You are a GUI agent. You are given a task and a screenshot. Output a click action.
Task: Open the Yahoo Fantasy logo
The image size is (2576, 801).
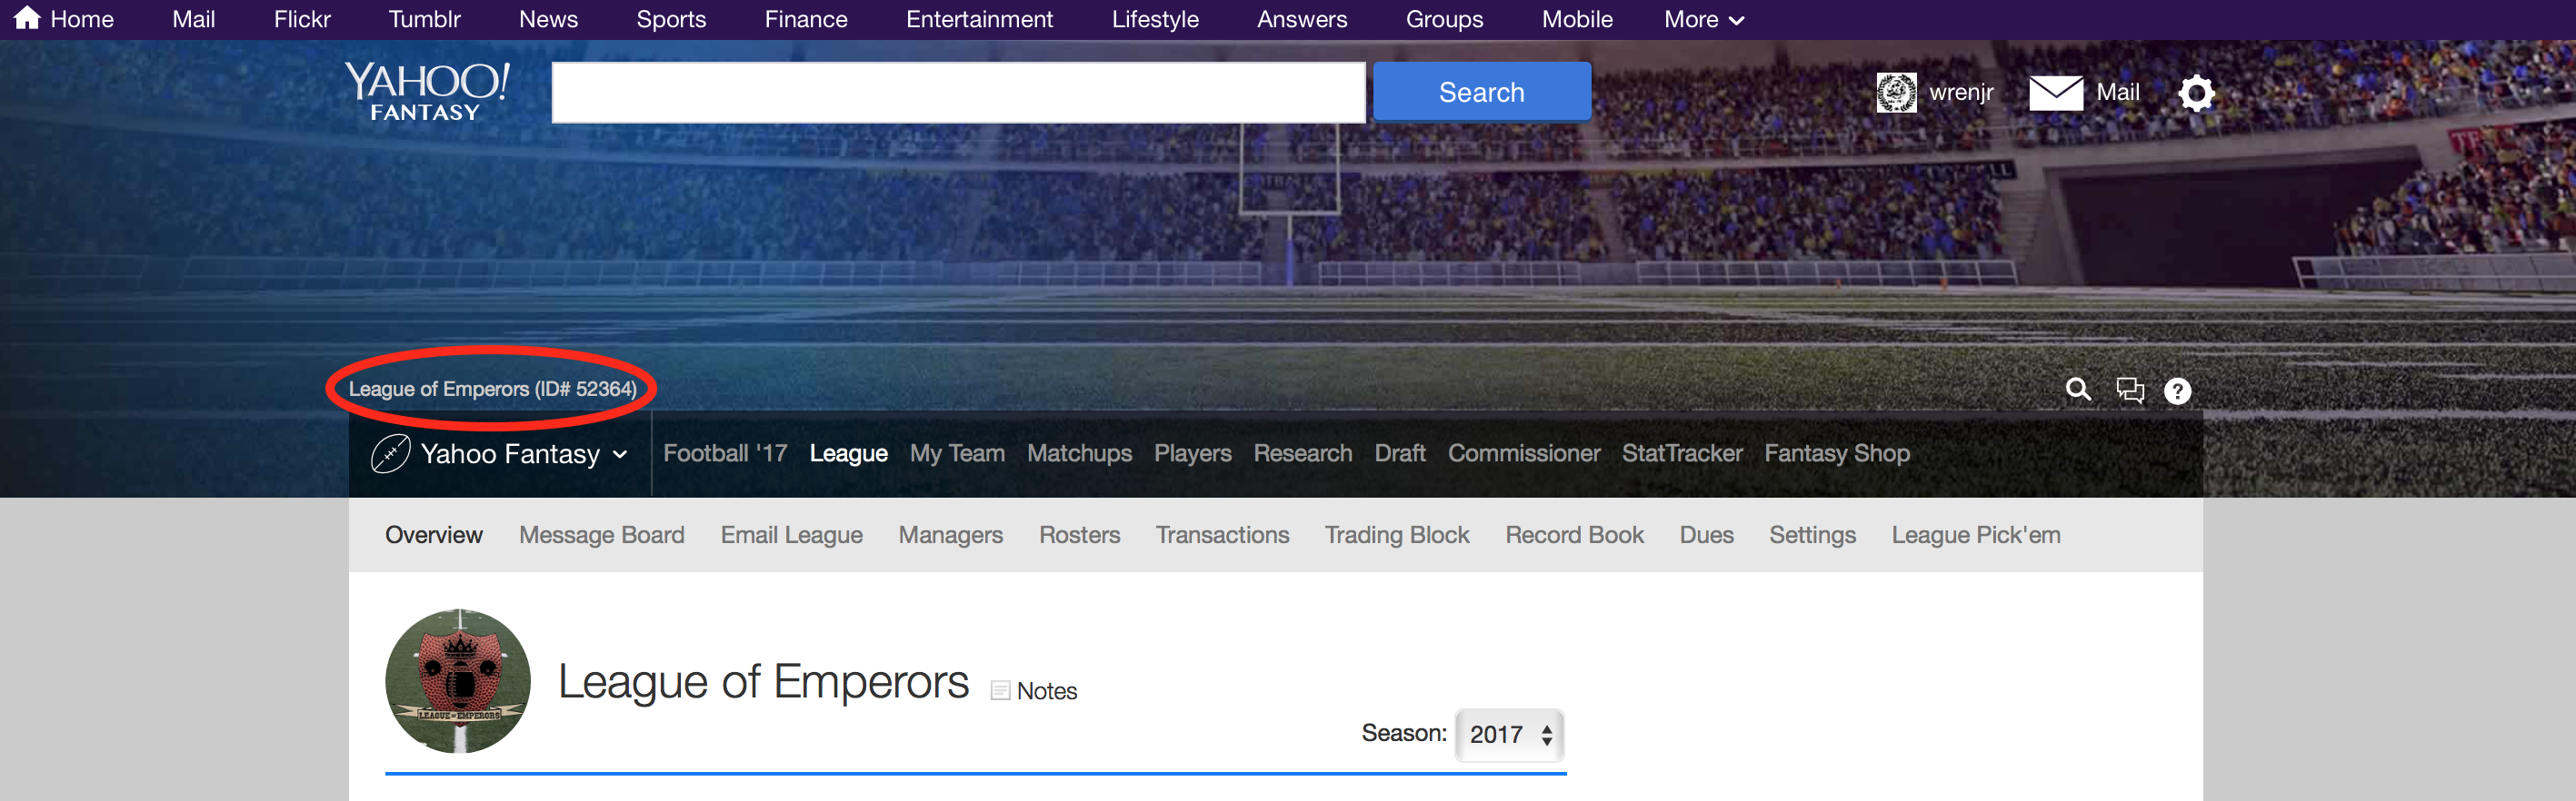click(427, 92)
